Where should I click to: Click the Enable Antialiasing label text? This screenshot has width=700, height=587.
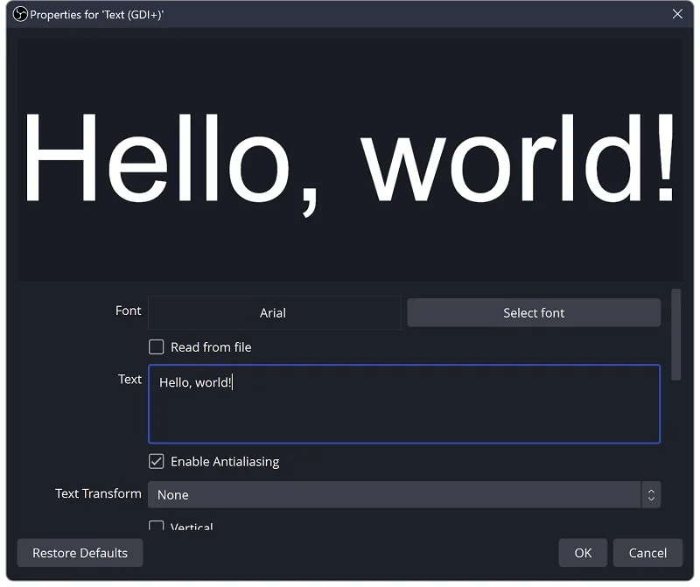225,461
